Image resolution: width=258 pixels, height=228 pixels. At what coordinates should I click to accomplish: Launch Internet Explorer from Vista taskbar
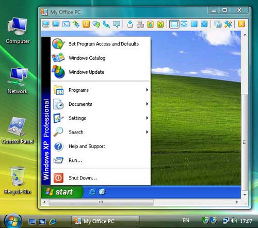pos(53,221)
